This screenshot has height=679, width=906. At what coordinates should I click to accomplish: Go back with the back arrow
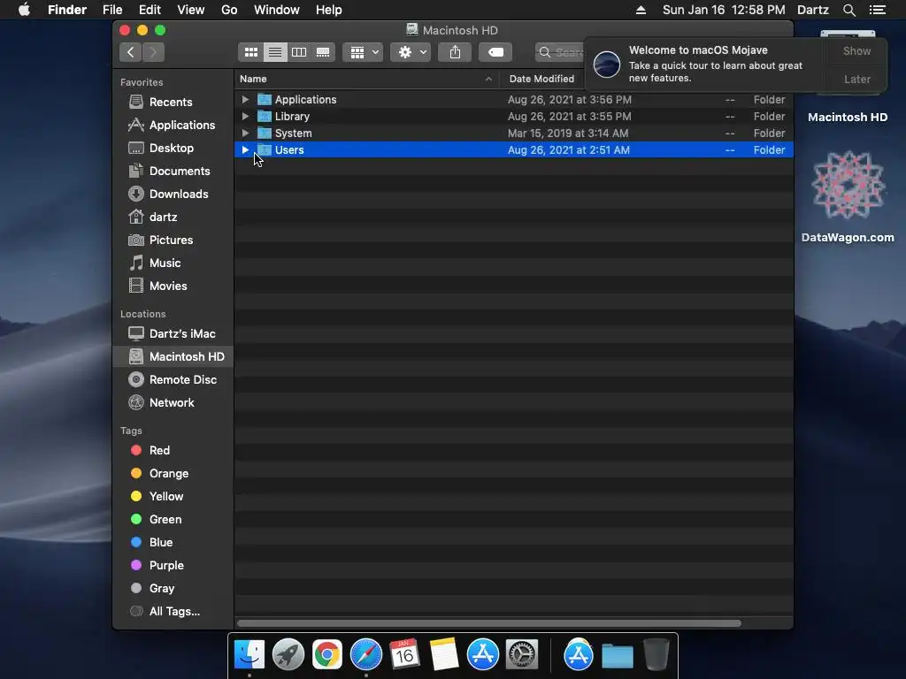[x=131, y=52]
